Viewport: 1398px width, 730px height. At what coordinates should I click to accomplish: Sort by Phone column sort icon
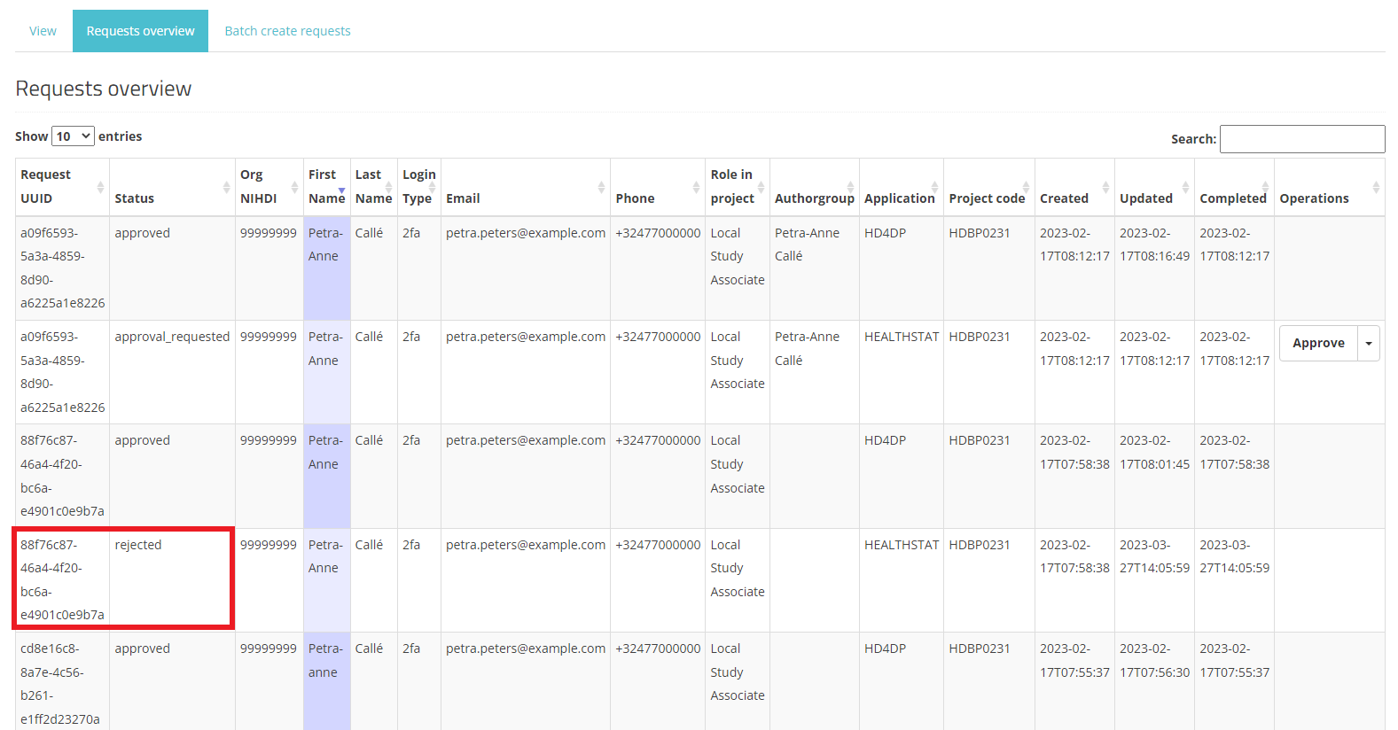(696, 187)
